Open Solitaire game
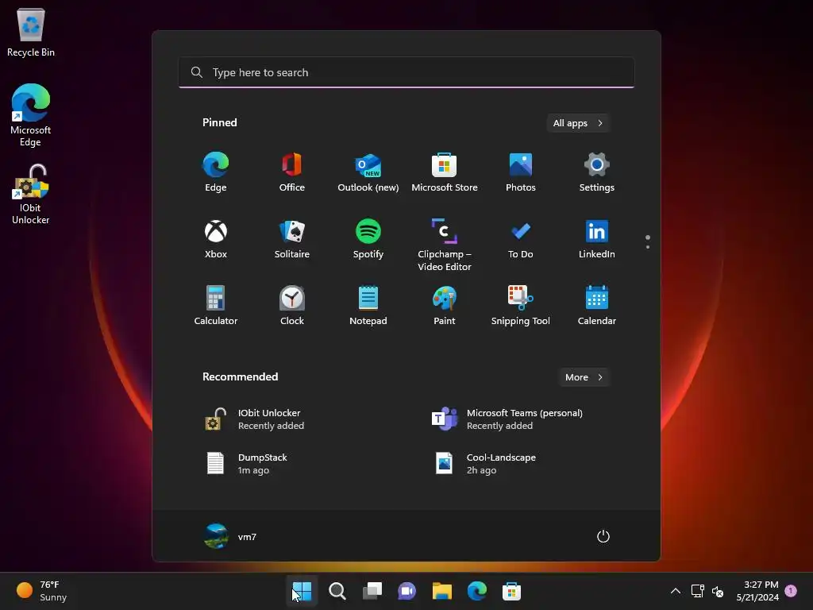This screenshot has height=610, width=813. point(292,239)
